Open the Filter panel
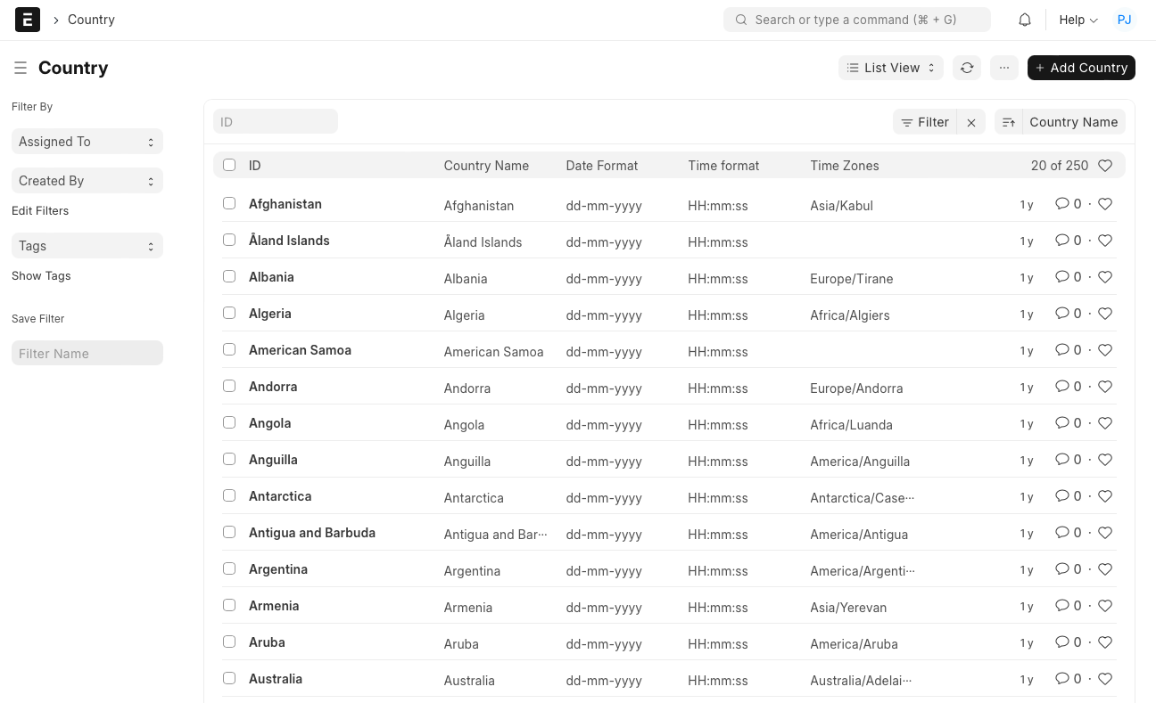This screenshot has height=703, width=1156. coord(925,121)
